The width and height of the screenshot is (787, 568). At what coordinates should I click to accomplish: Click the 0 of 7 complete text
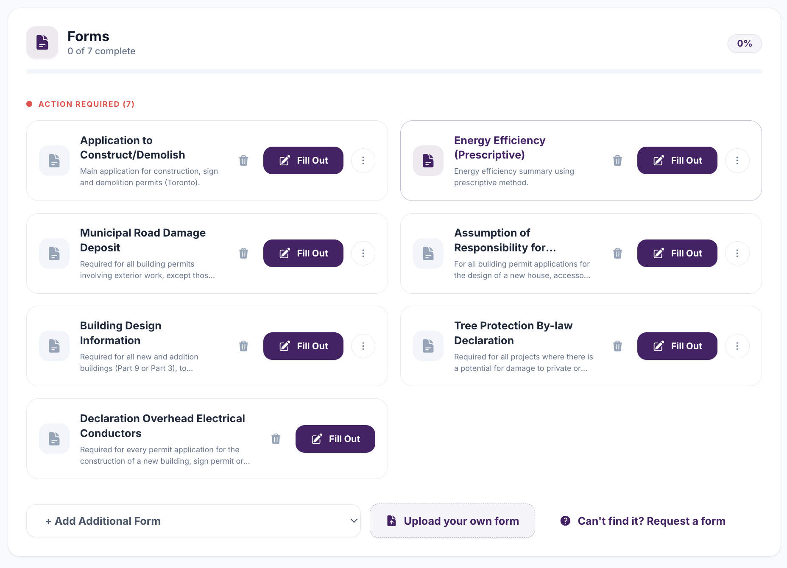point(101,51)
